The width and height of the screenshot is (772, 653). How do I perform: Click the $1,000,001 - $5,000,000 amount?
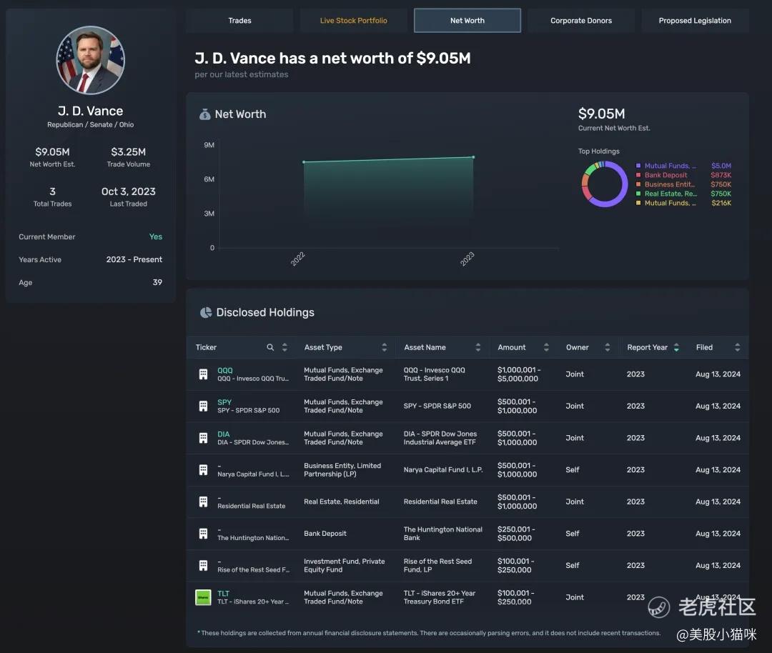pyautogui.click(x=519, y=374)
